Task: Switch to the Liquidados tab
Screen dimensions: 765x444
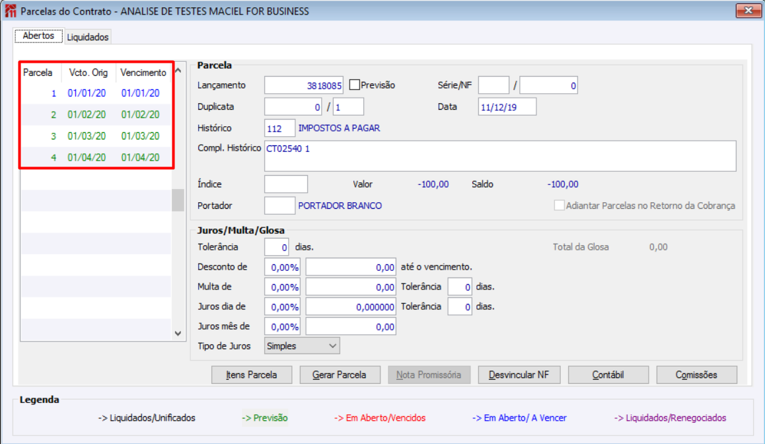Action: pos(88,37)
